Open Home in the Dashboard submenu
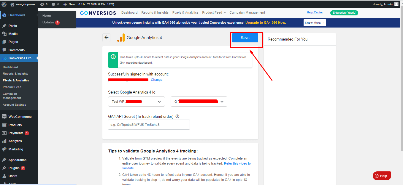 pos(47,15)
